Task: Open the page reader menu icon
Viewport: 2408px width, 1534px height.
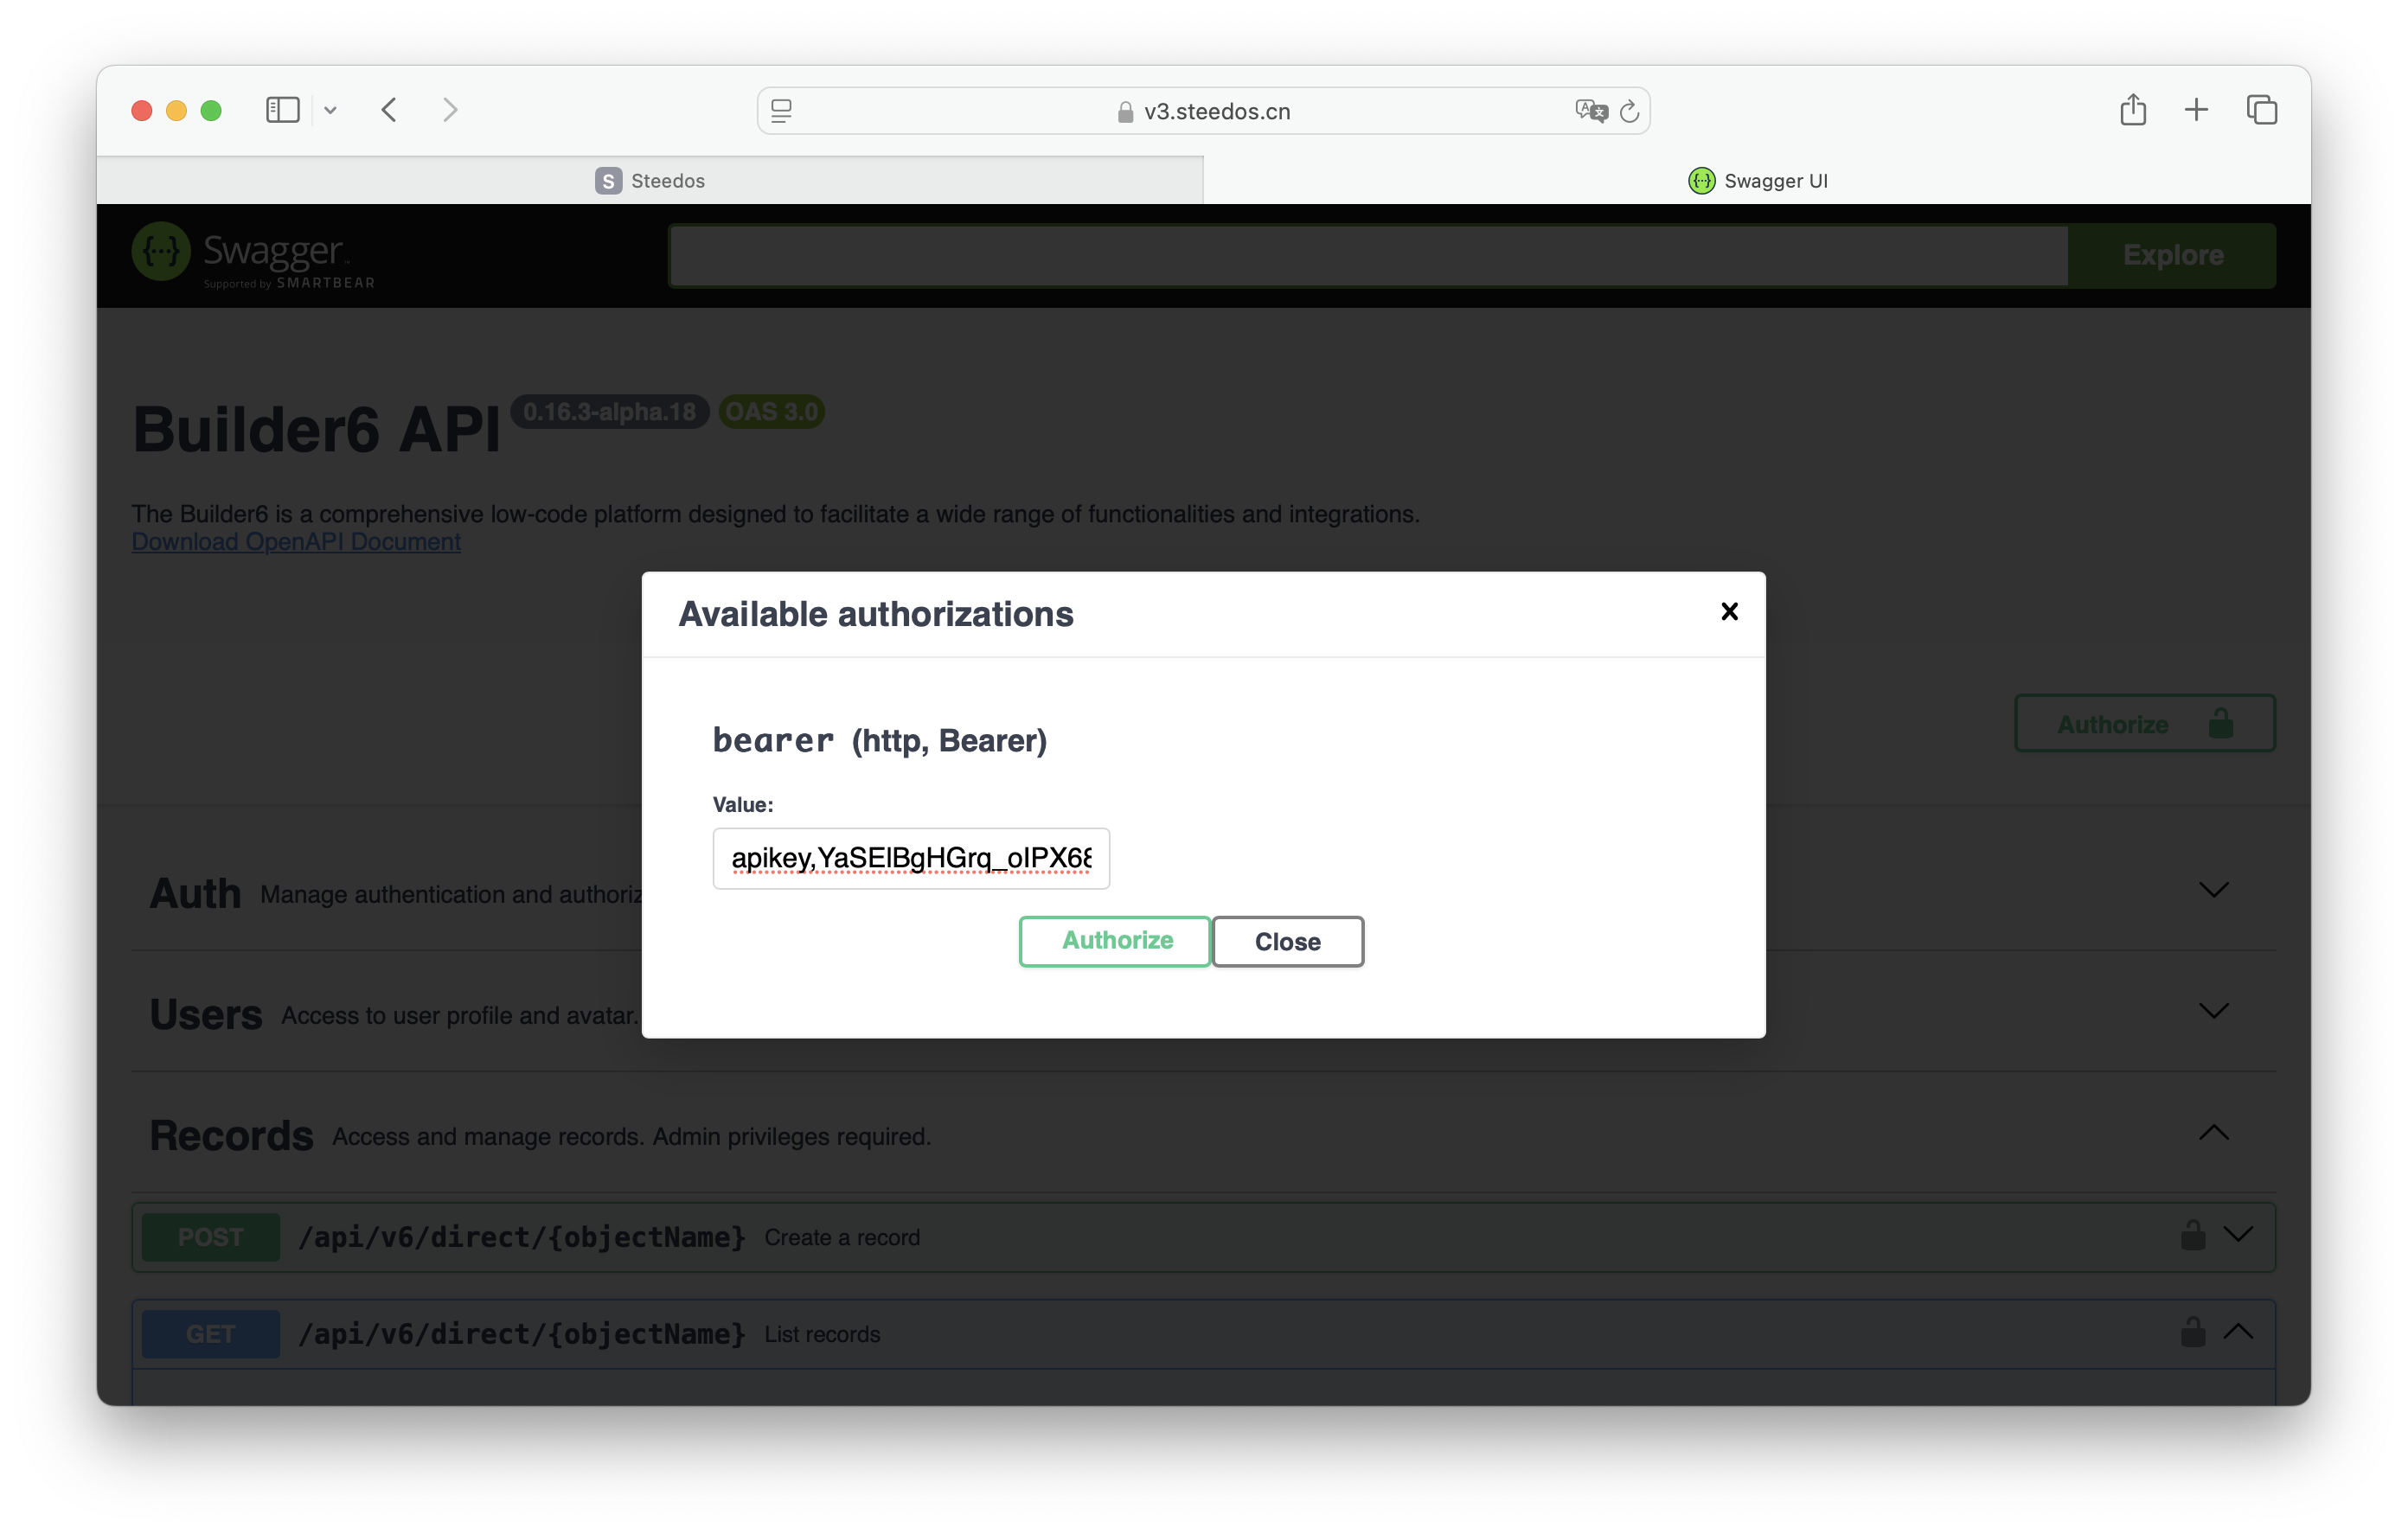Action: [782, 111]
